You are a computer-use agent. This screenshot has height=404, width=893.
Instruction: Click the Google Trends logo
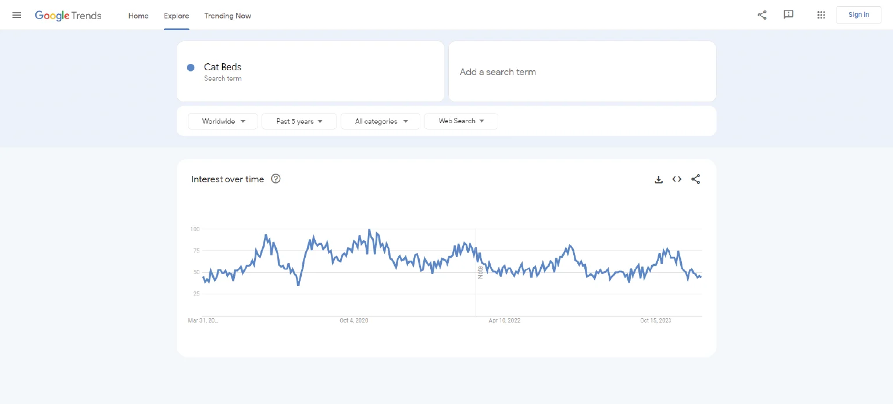(x=68, y=16)
